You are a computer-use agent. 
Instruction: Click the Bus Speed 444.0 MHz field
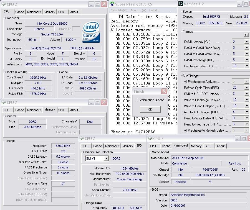pyautogui.click(x=38, y=88)
